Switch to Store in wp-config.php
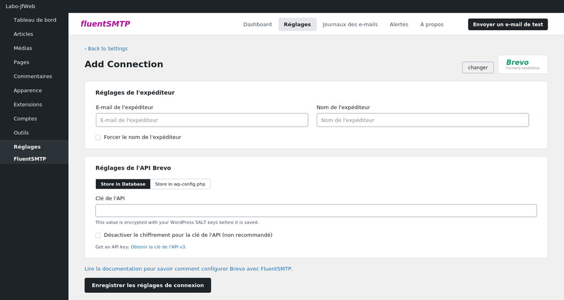The width and height of the screenshot is (564, 300). click(180, 184)
